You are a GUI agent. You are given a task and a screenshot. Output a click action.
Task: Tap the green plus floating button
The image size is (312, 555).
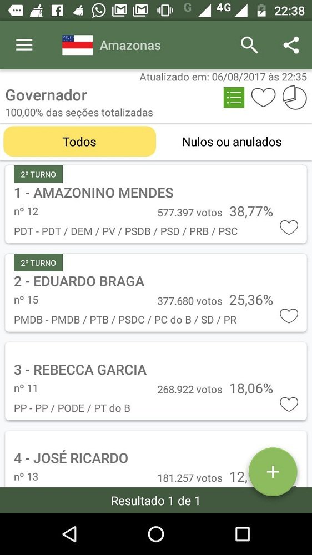click(x=273, y=472)
